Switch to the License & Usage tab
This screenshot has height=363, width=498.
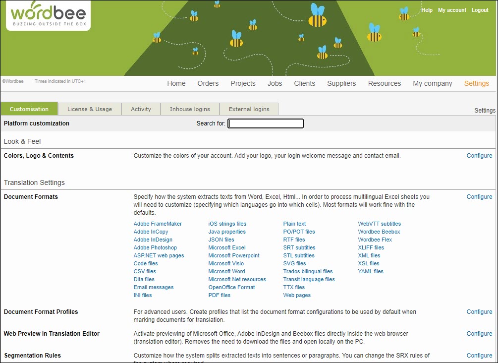pos(90,109)
